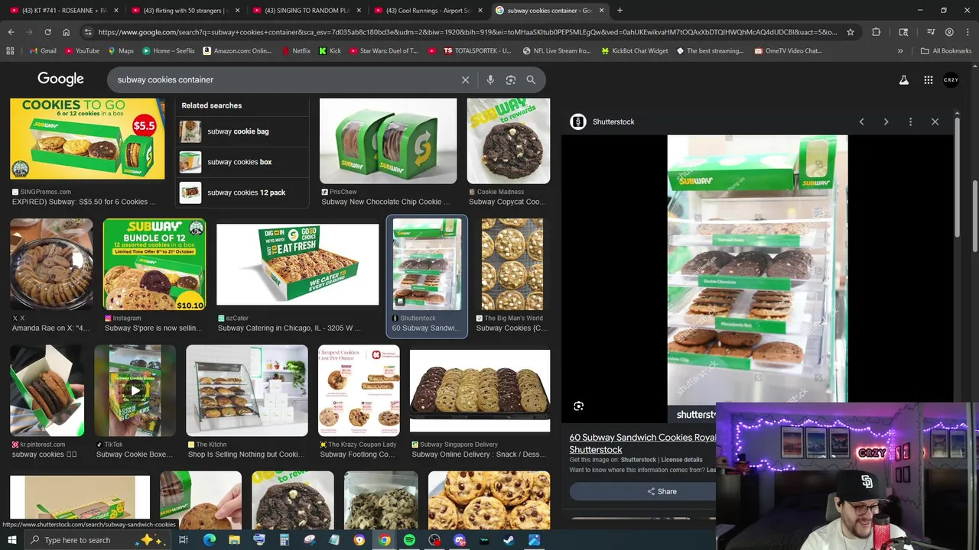Open ezCater Subway catering box thumbnail
Screen dimensions: 979x550
tap(298, 264)
